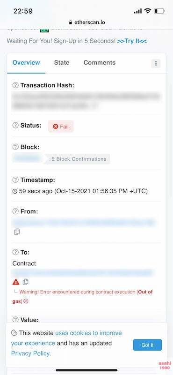Screen dimensions: 173x375
Task: Click the Block help question icon
Action: pyautogui.click(x=15, y=147)
